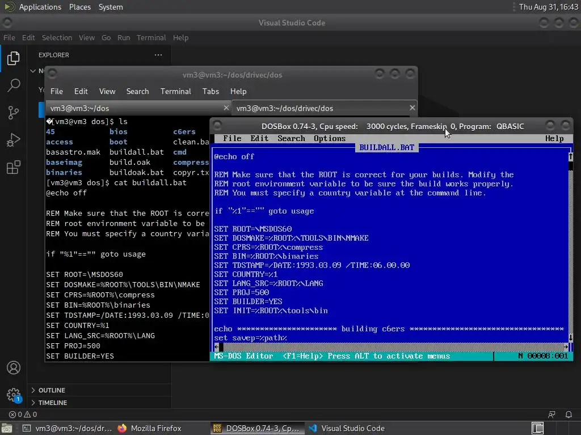581x435 pixels.
Task: Open Tabs menu in terminal window
Action: 211,91
